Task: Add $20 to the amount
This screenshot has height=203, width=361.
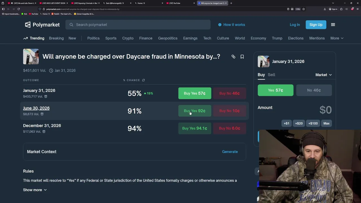Action: [x=299, y=123]
